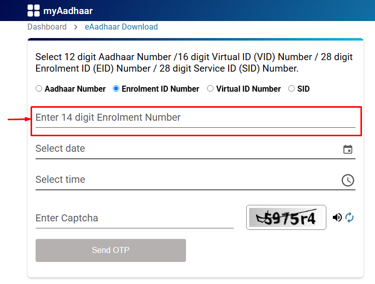Open the eAadhaar Download breadcrumb link

click(121, 27)
